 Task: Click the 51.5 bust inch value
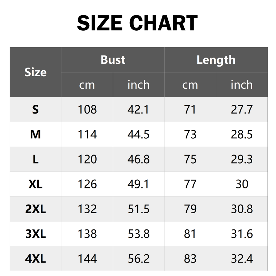(138, 209)
